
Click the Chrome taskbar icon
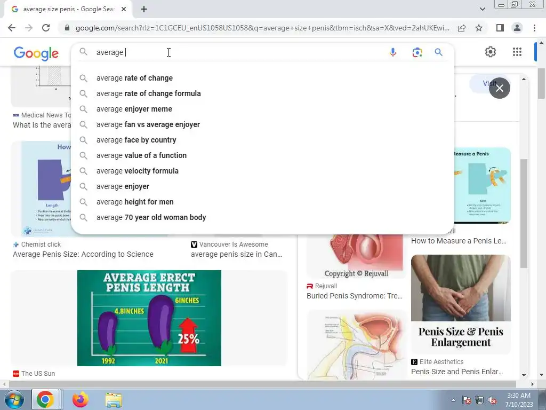click(45, 399)
